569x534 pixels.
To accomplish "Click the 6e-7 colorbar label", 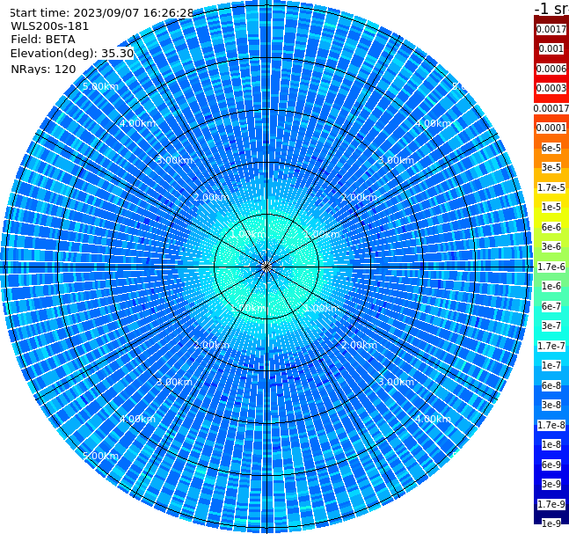I will [551, 306].
